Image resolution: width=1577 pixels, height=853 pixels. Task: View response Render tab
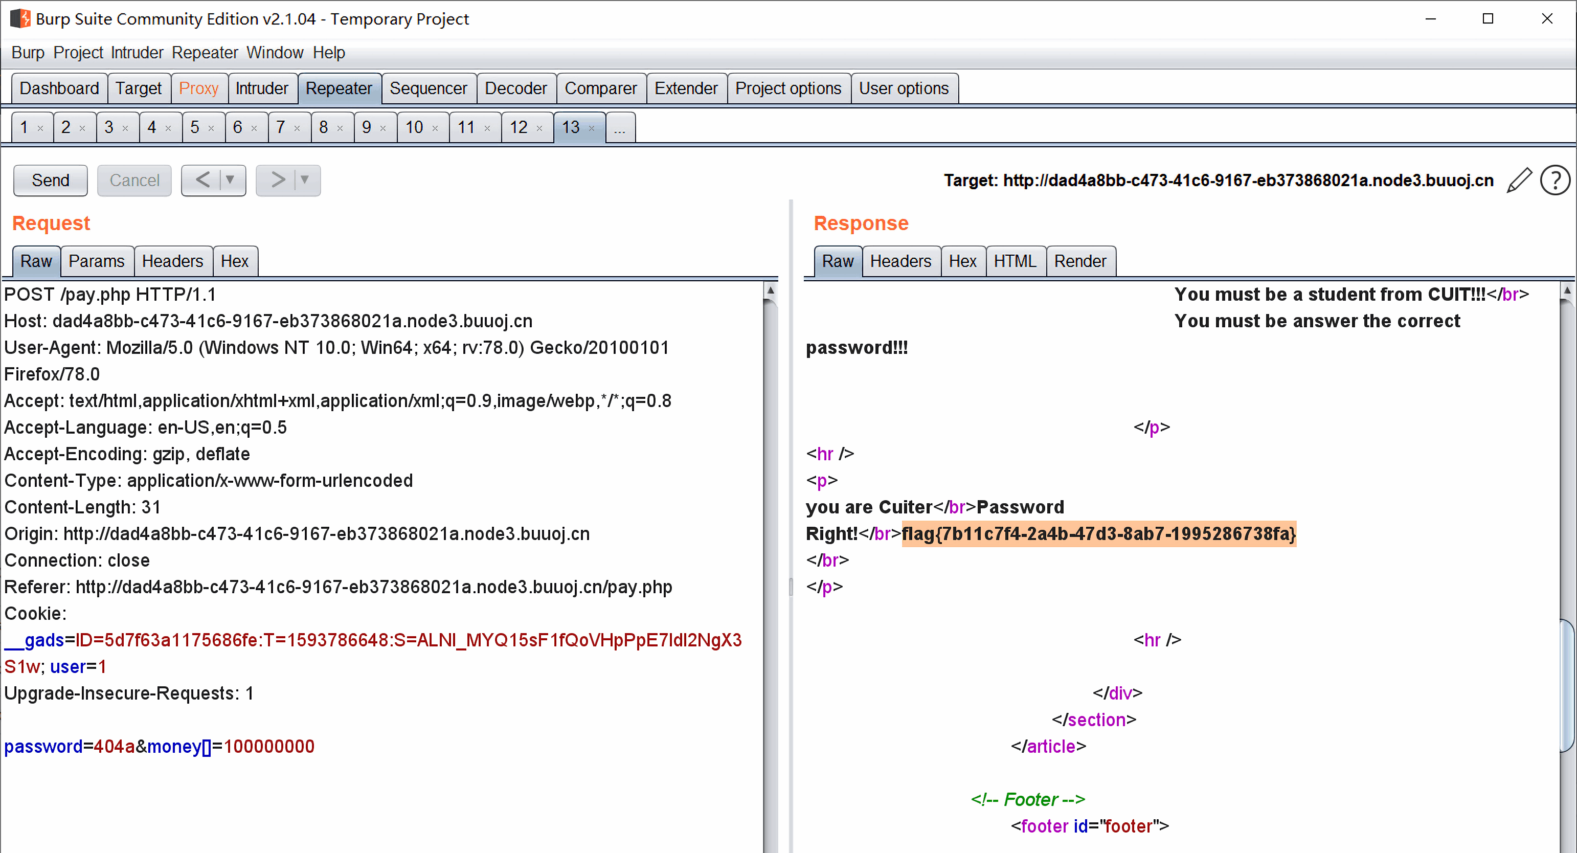click(1080, 261)
